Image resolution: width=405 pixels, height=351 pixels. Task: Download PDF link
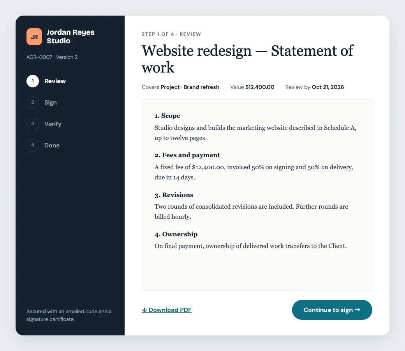point(167,310)
